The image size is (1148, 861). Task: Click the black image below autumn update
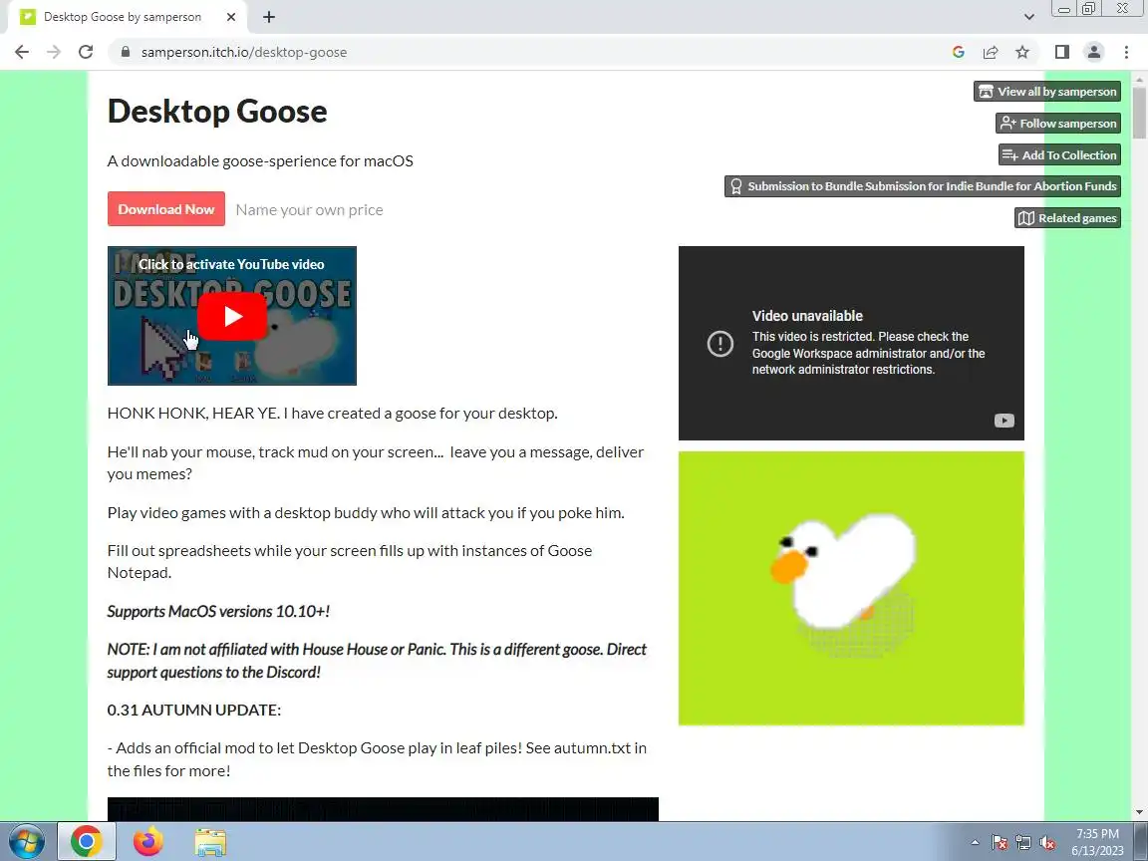[x=383, y=809]
